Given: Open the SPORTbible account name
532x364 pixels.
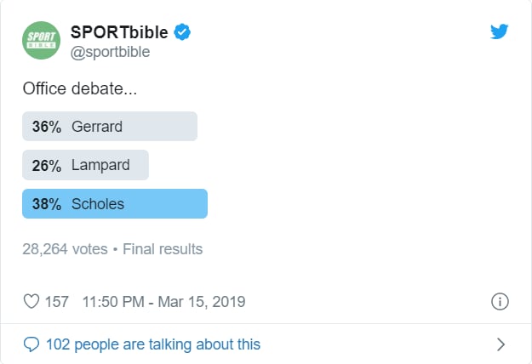Looking at the screenshot, I should (x=119, y=32).
